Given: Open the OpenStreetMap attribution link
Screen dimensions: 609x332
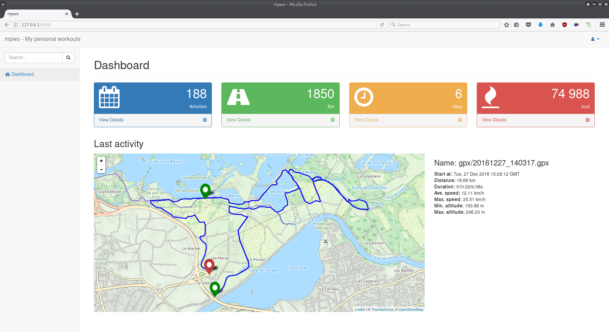Looking at the screenshot, I should 411,309.
